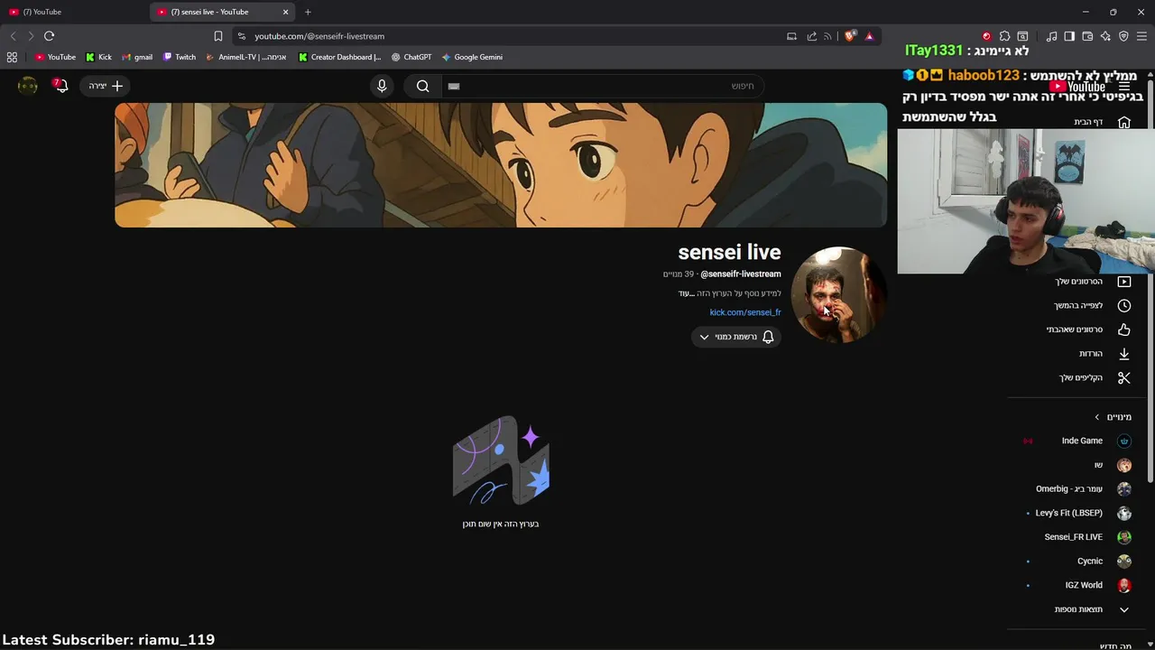Expand show more subscriptions chevron

1124,609
